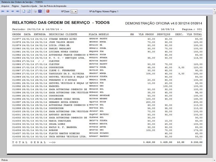Click the blue Word export icon
This screenshot has width=216, height=162.
[x=40, y=11]
